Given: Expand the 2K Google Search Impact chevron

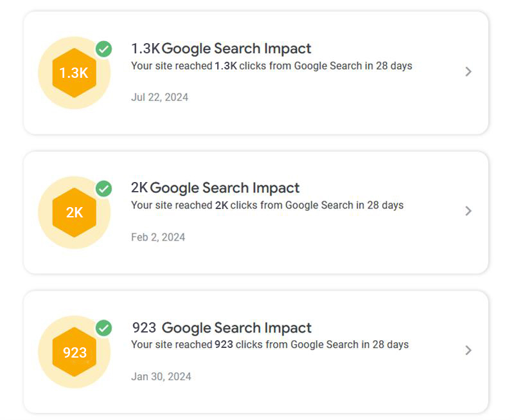Looking at the screenshot, I should [468, 211].
